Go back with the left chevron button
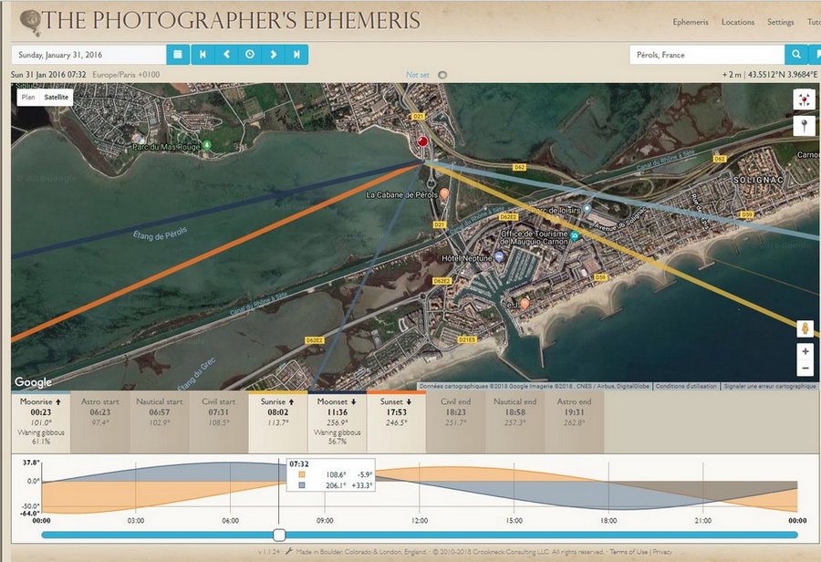Screen dimensions: 821x562 click(226, 55)
